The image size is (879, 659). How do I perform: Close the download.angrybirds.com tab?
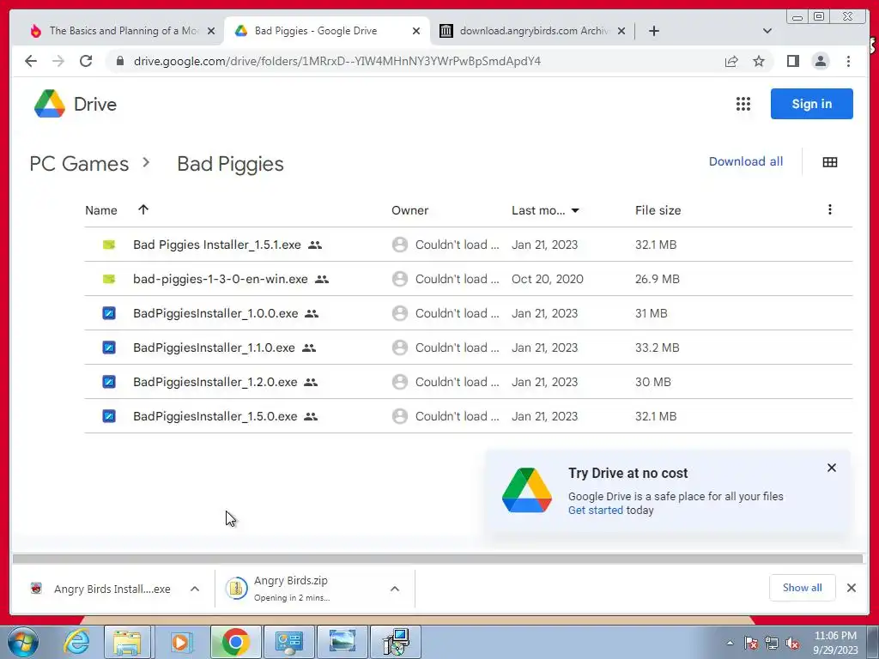click(621, 31)
